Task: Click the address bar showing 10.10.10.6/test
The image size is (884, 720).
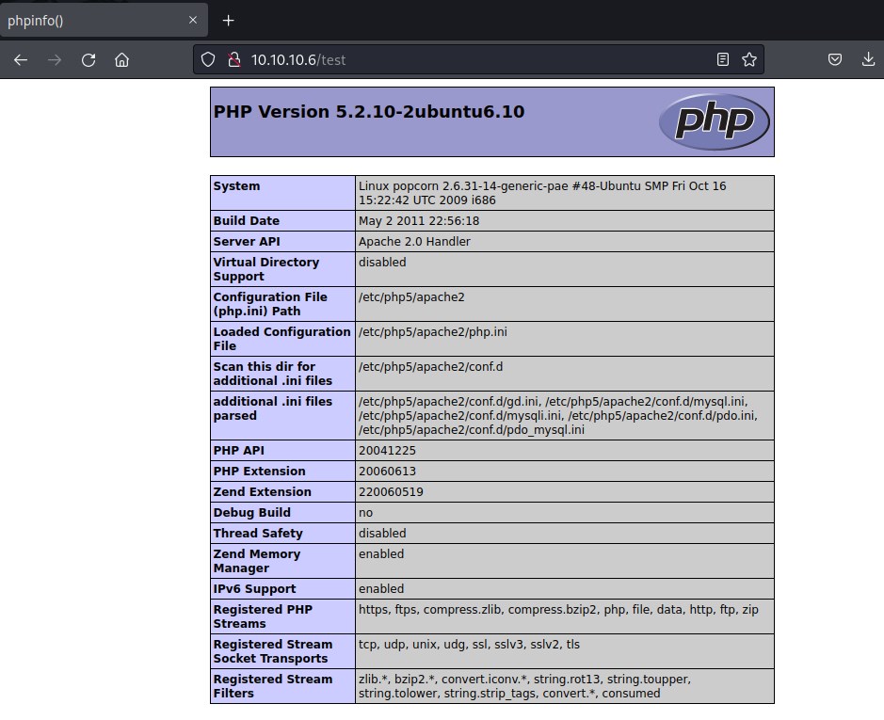Action: (471, 60)
